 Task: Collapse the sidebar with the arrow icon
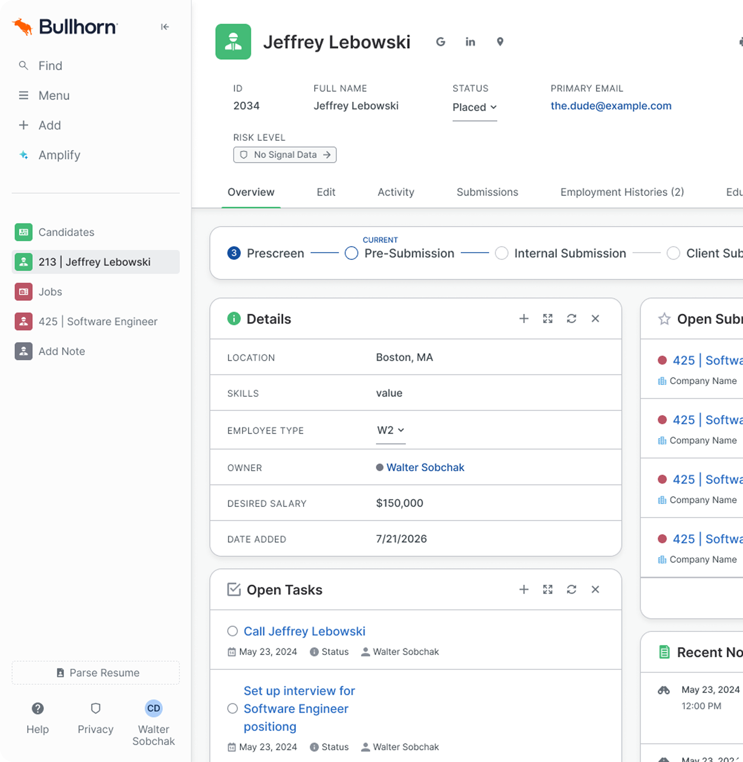coord(165,26)
